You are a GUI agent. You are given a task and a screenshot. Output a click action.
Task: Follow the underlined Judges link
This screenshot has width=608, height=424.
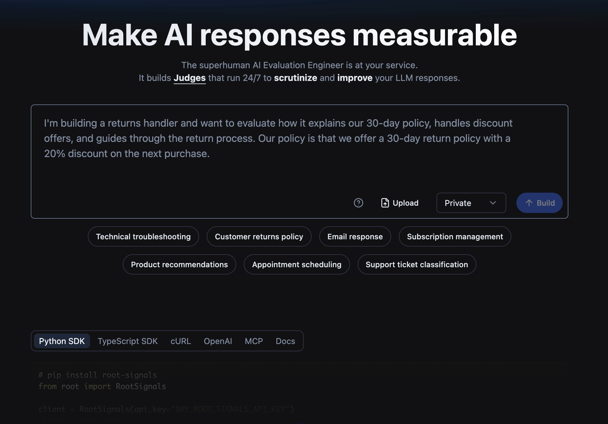pyautogui.click(x=190, y=78)
